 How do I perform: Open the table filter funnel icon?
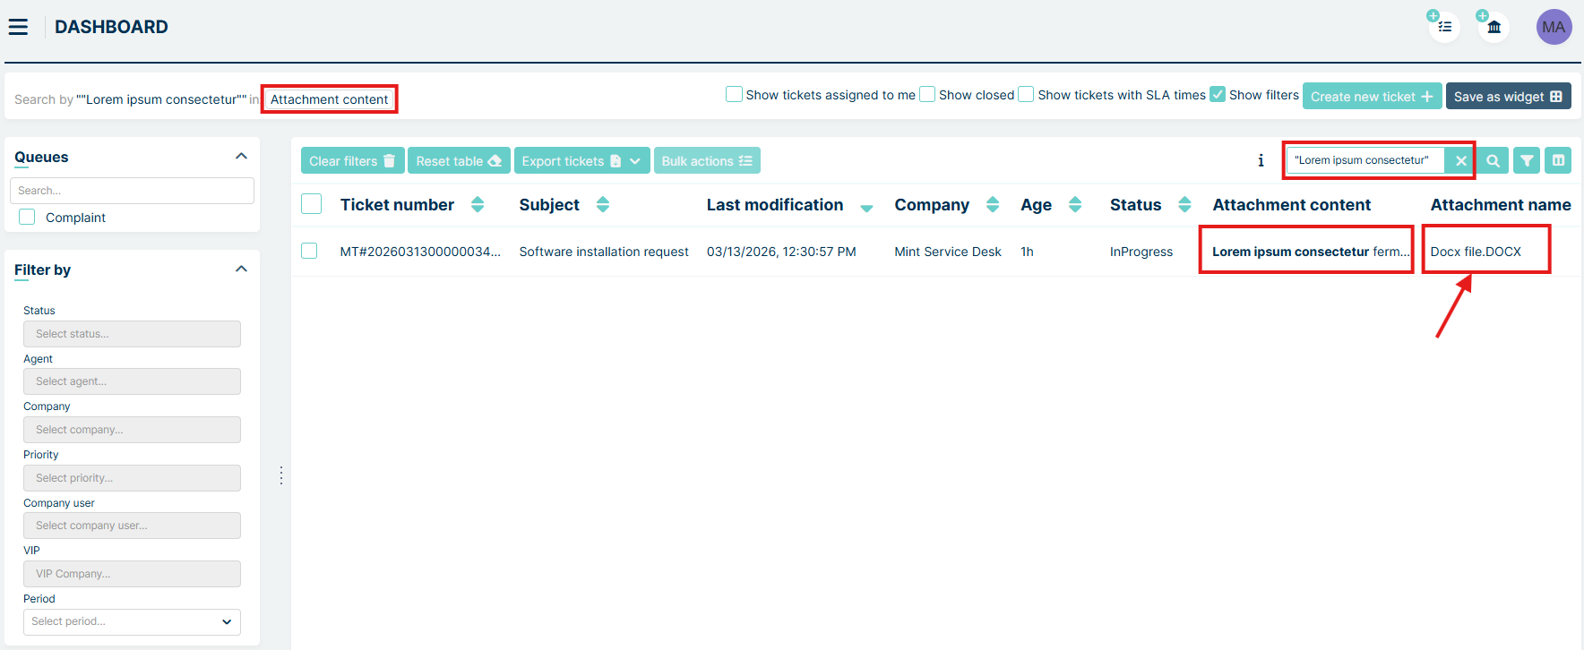pyautogui.click(x=1527, y=161)
